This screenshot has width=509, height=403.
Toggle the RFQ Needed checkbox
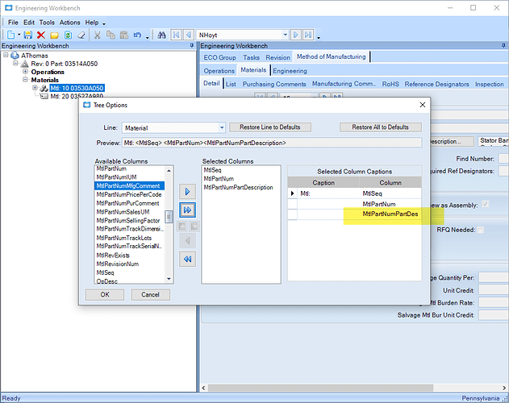pyautogui.click(x=481, y=230)
